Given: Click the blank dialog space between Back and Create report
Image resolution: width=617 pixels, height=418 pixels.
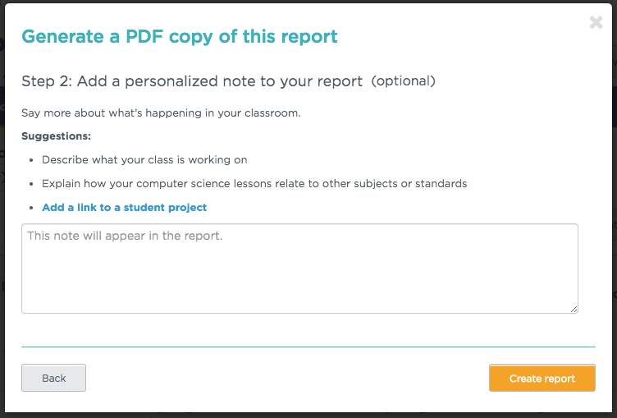Looking at the screenshot, I should 287,378.
